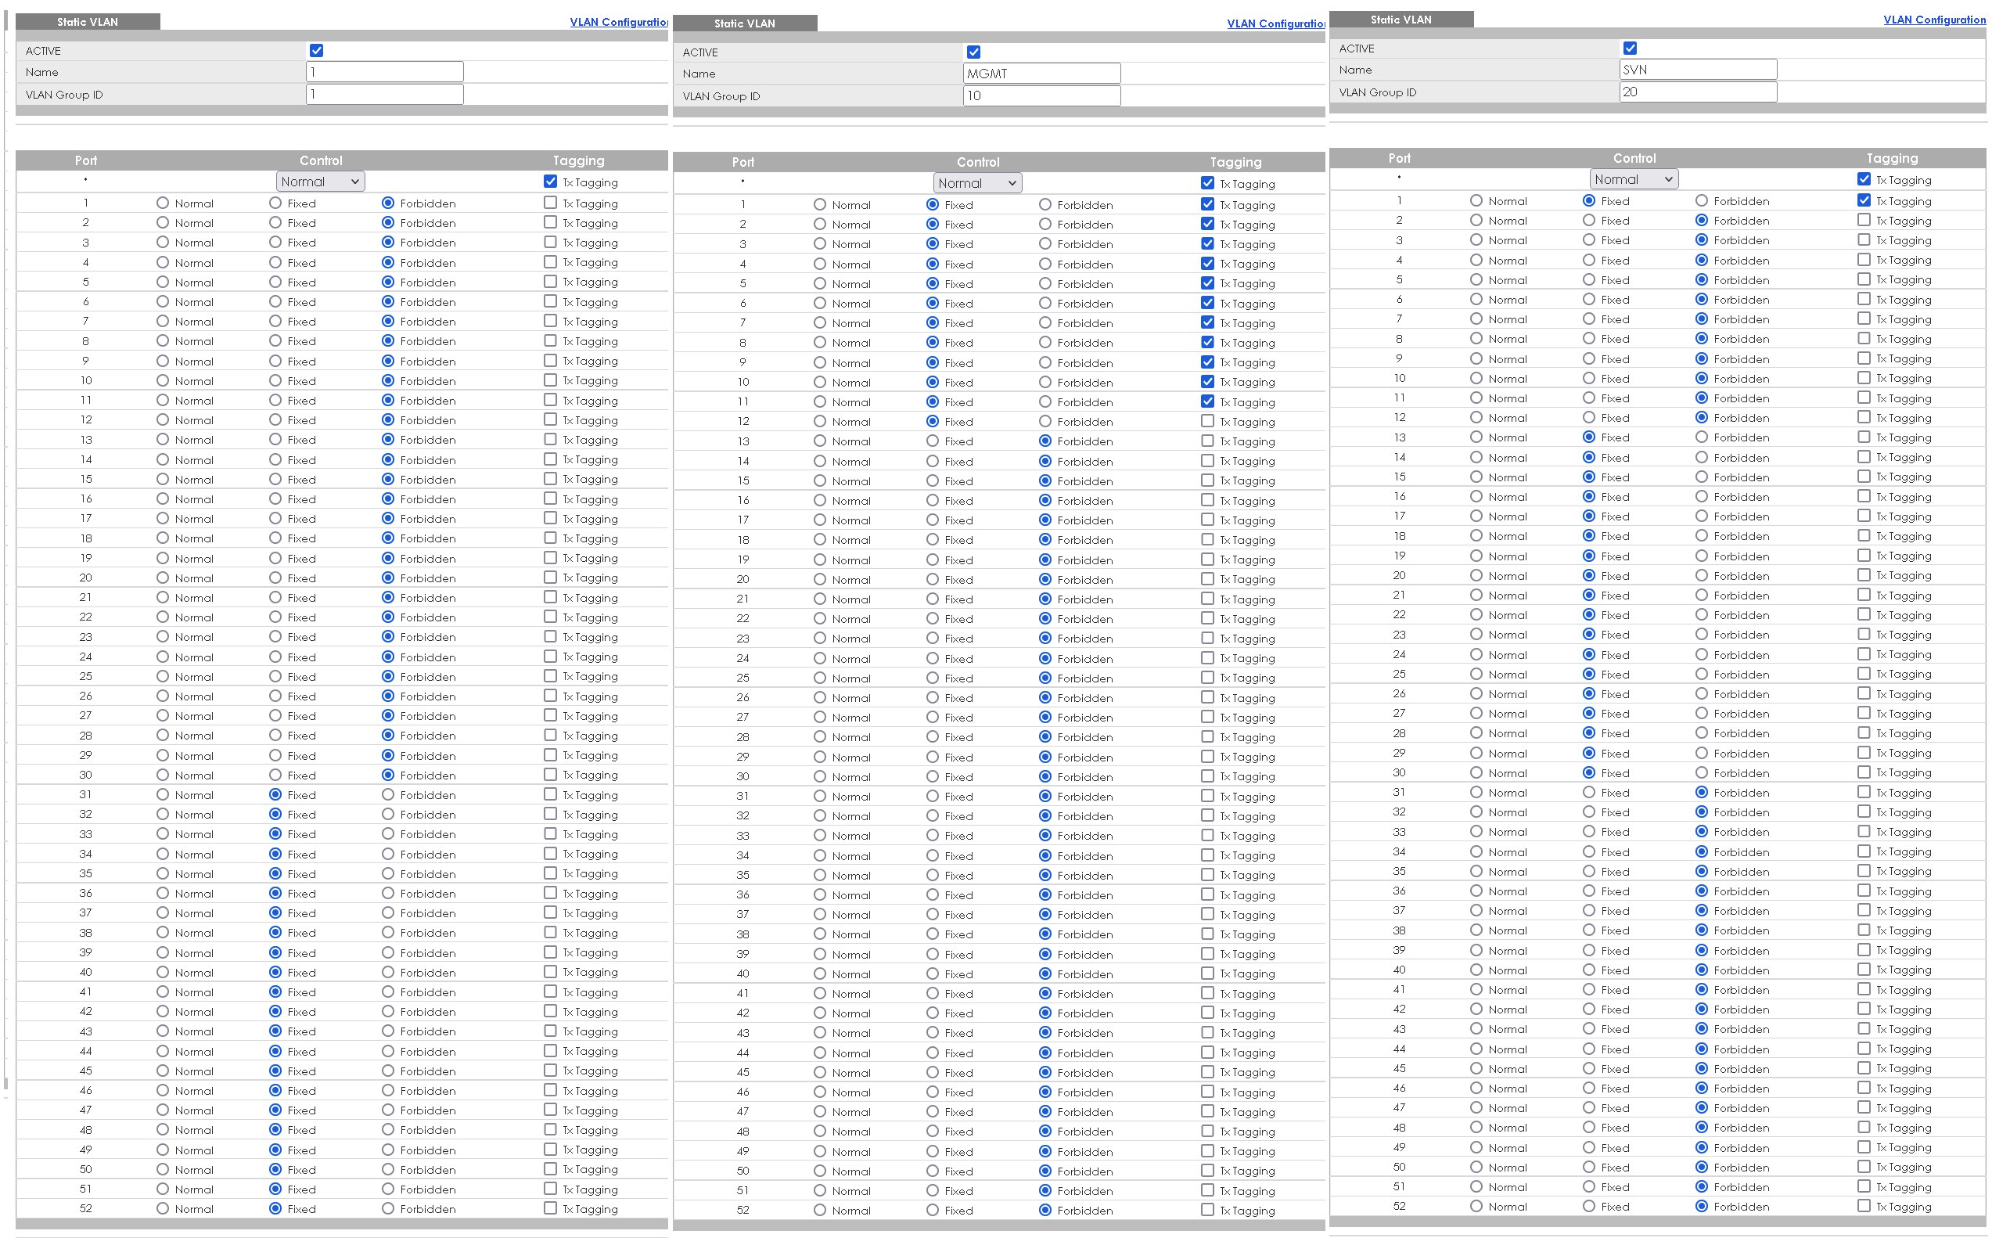
Task: Open the VLAN Configuration link in MGMT panel
Action: (x=1276, y=23)
